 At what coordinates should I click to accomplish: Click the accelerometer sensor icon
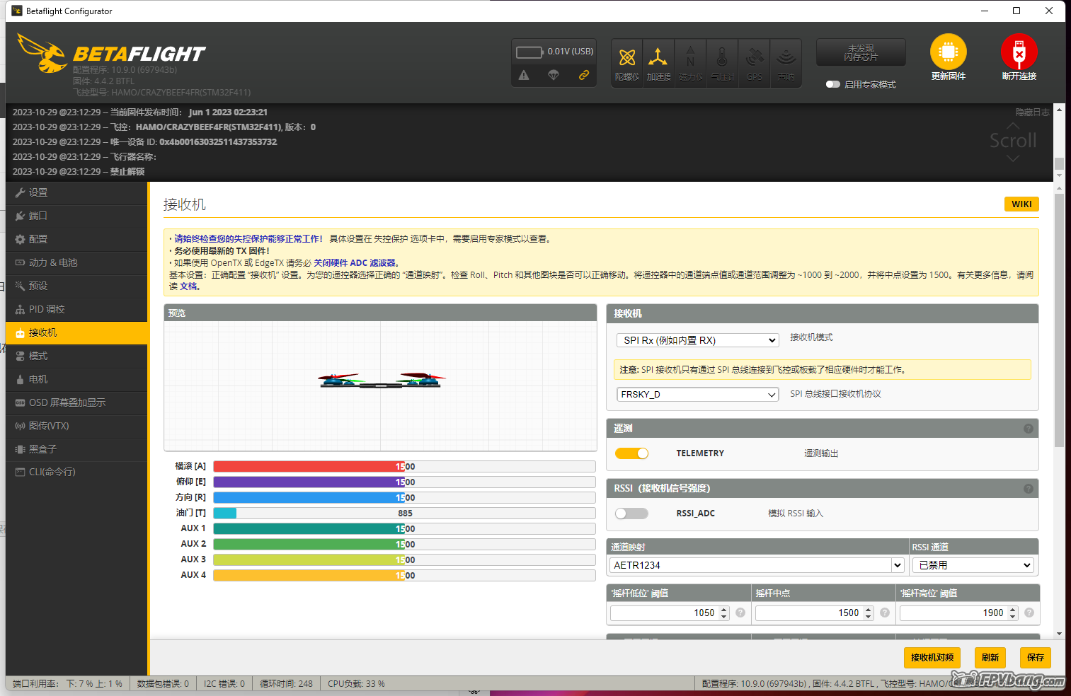(658, 62)
